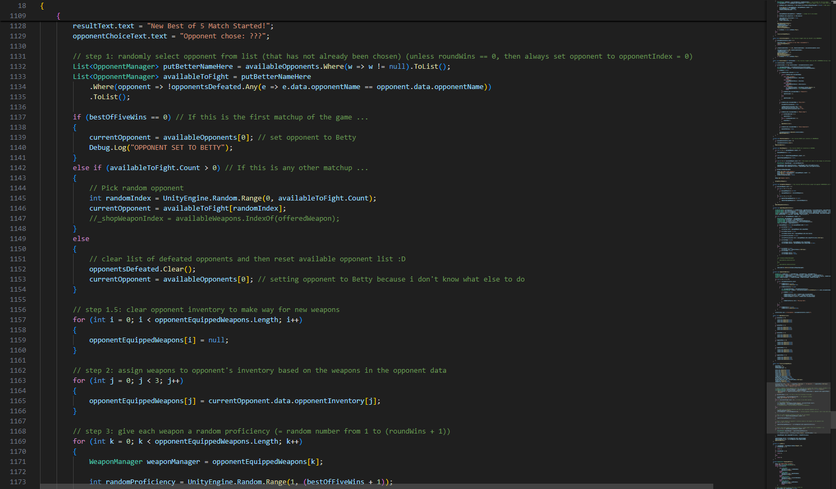The width and height of the screenshot is (836, 489).
Task: Click line number 1157 in the gutter
Action: [x=18, y=320]
